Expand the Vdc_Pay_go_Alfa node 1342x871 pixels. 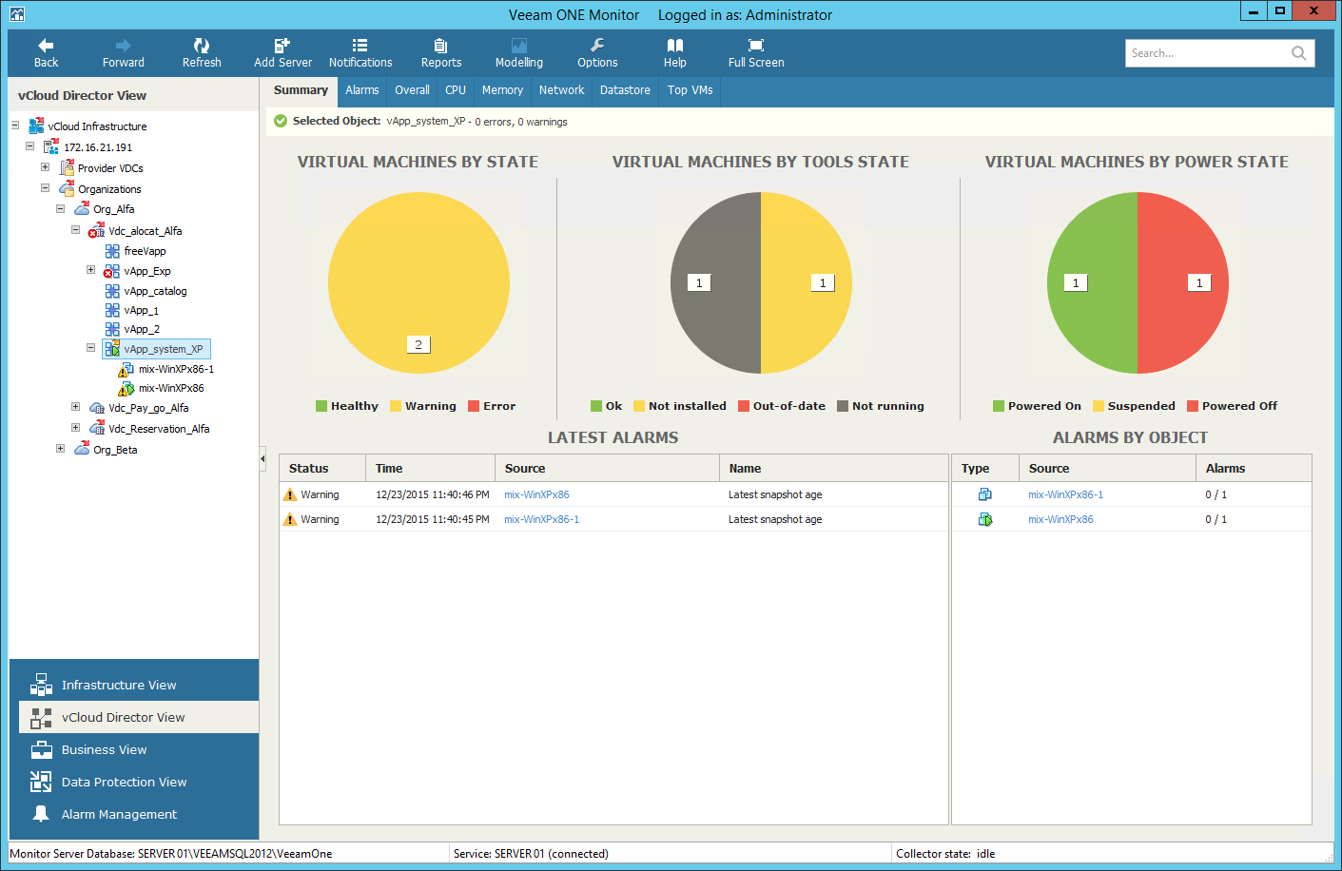76,407
